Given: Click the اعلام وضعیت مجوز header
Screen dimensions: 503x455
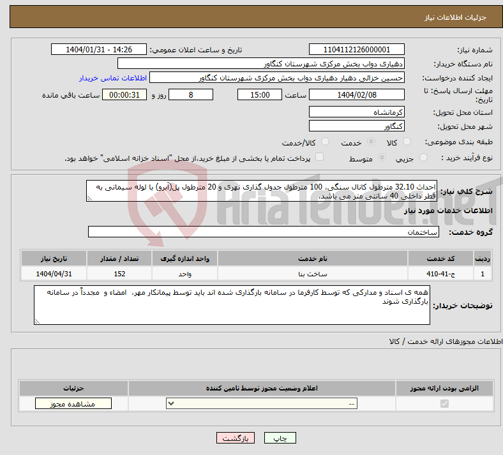Looking at the screenshot, I should (262, 388).
